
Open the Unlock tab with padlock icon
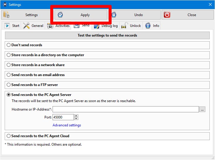pos(131,26)
